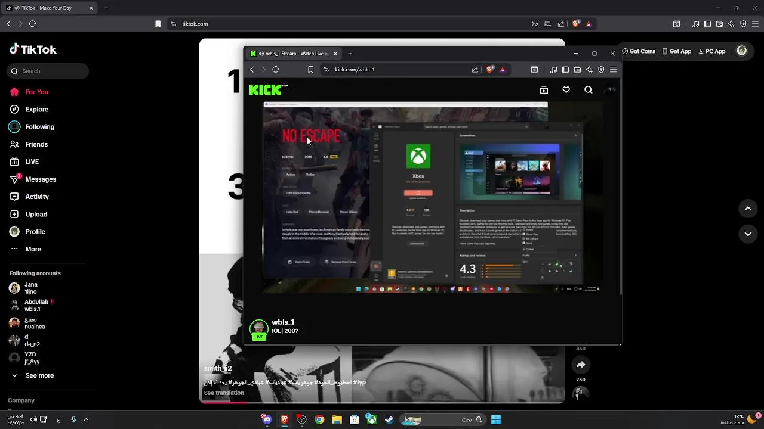Viewport: 764px width, 429px height.
Task: Open Brave VPN icon in Kick window
Action: coord(601,70)
